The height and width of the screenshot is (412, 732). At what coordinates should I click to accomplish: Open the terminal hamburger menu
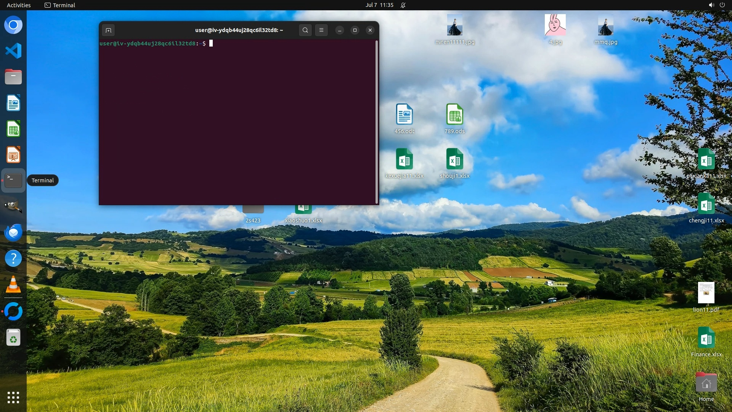(x=321, y=30)
